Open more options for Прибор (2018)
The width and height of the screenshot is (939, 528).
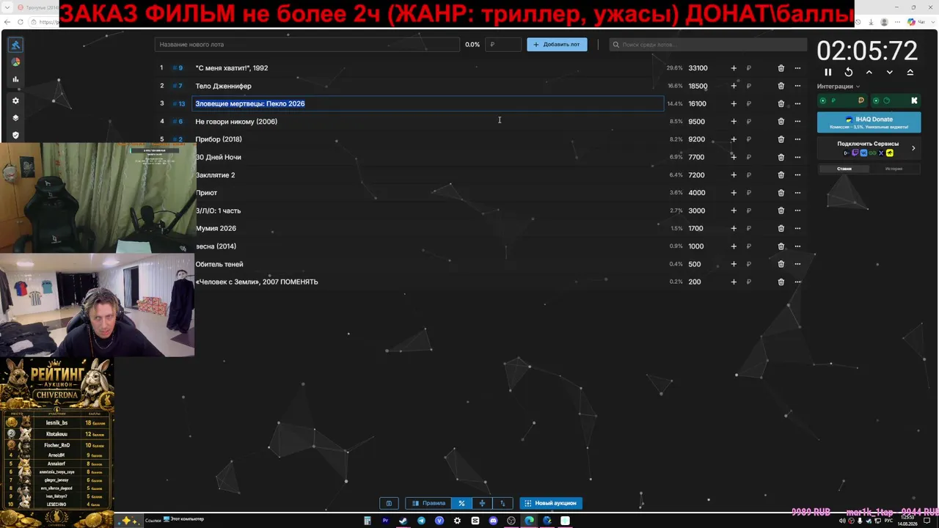tap(797, 139)
